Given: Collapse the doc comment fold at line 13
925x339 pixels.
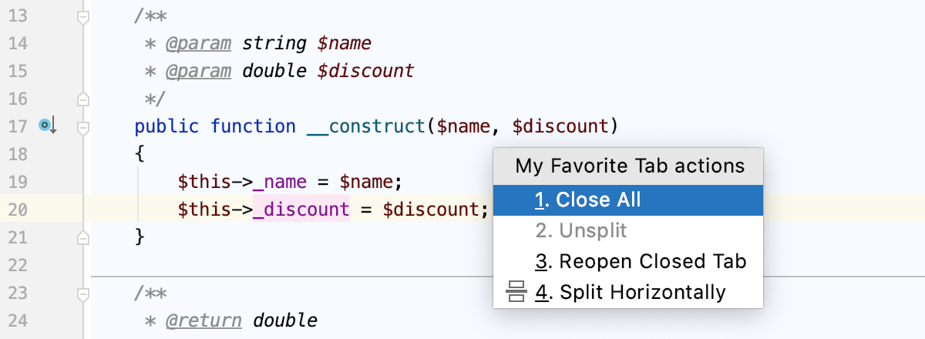Looking at the screenshot, I should tap(83, 16).
